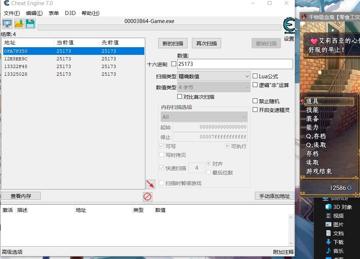The width and height of the screenshot is (360, 259).
Task: Open the D3D menu
Action: pos(70,13)
